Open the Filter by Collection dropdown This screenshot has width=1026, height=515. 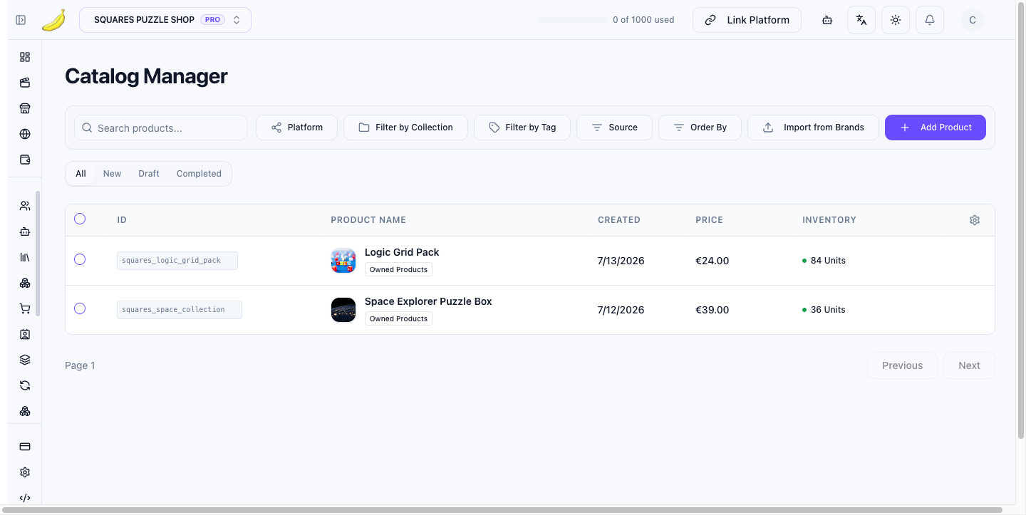pyautogui.click(x=405, y=128)
